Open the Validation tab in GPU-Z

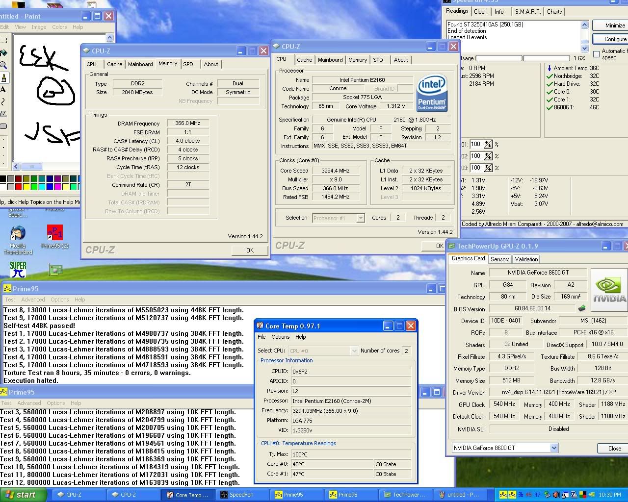[x=526, y=259]
